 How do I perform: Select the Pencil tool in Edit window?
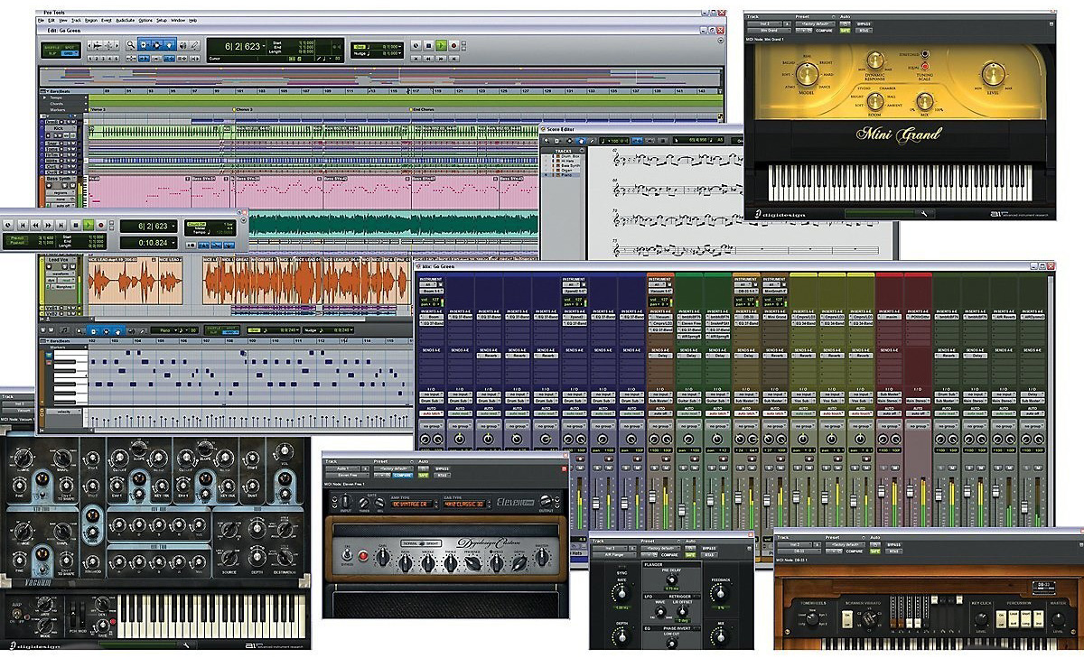[x=193, y=44]
